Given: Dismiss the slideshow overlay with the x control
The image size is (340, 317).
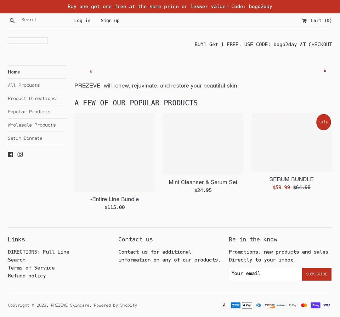Looking at the screenshot, I should pos(91,71).
